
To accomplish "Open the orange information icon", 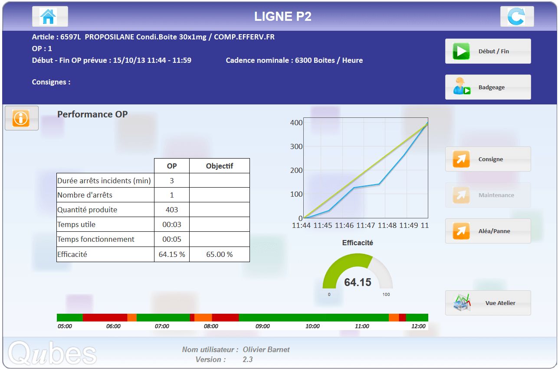I will pos(22,118).
